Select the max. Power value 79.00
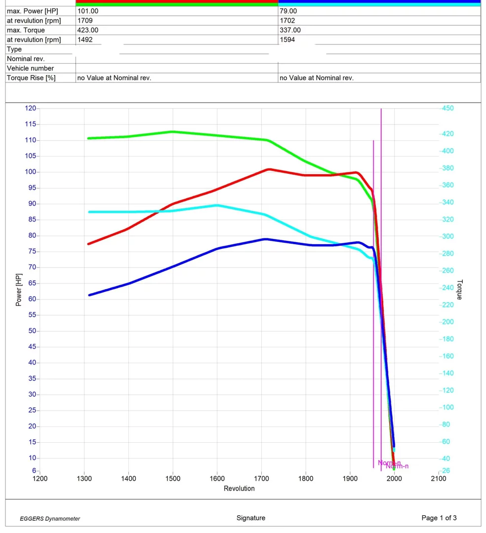The height and width of the screenshot is (533, 486). [288, 11]
